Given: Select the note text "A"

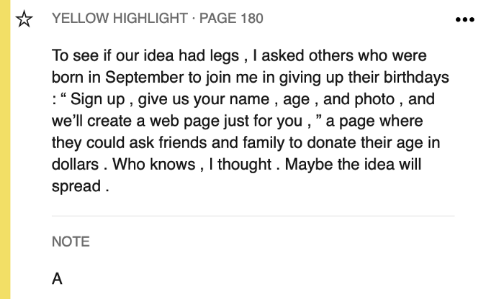Looking at the screenshot, I should (x=57, y=278).
